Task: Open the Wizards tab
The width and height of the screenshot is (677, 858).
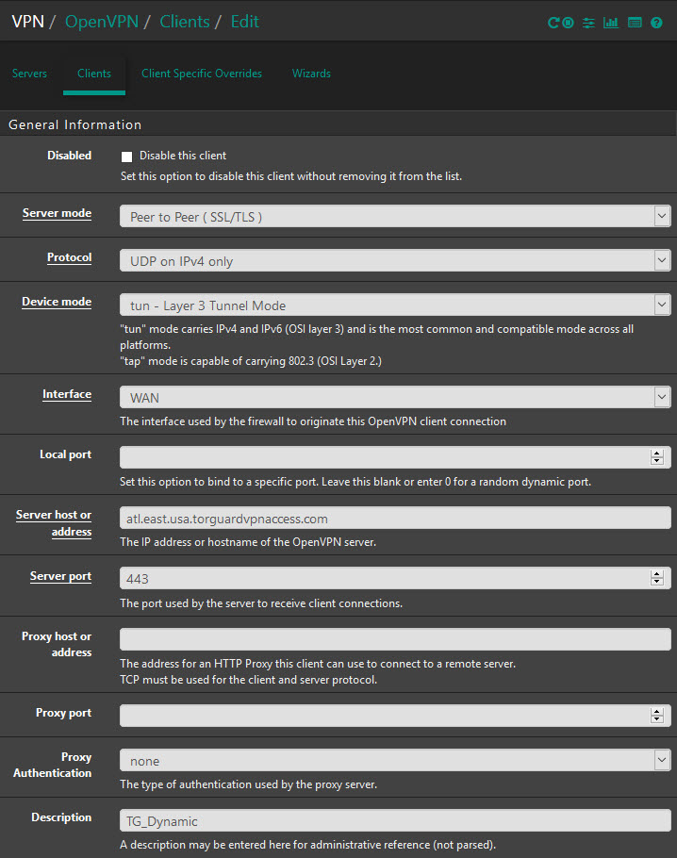Action: tap(311, 74)
